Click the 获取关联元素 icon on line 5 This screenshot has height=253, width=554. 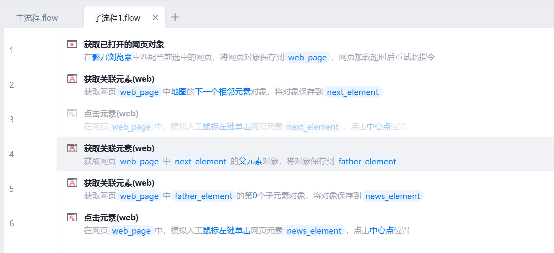tap(72, 183)
